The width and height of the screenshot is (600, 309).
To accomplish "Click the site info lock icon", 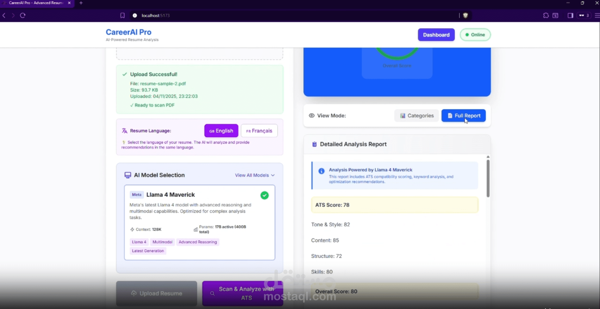I will (x=134, y=15).
